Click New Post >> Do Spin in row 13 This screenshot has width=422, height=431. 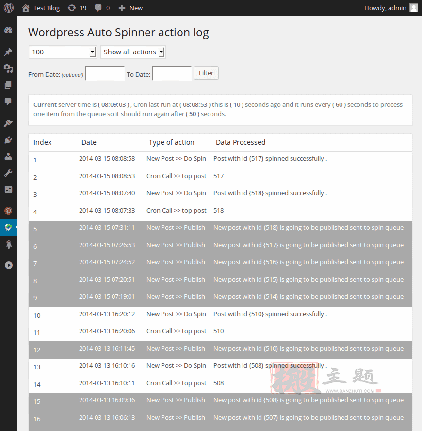tap(176, 366)
